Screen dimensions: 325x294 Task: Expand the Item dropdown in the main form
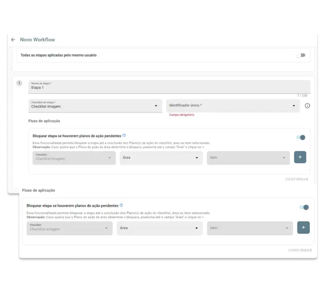click(x=248, y=158)
